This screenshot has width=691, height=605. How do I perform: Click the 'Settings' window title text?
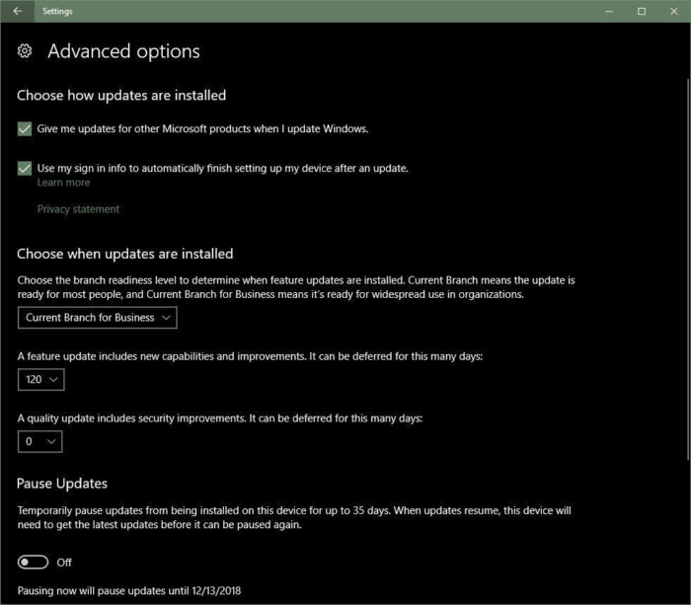[x=57, y=12]
